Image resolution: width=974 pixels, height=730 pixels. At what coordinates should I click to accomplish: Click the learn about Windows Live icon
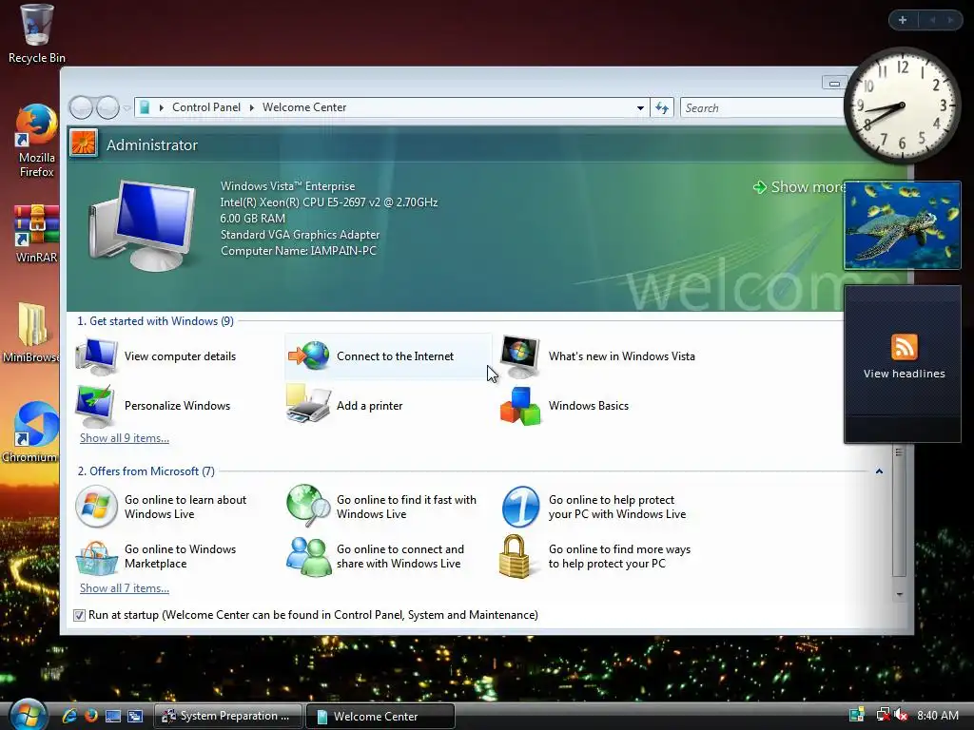[x=96, y=507]
